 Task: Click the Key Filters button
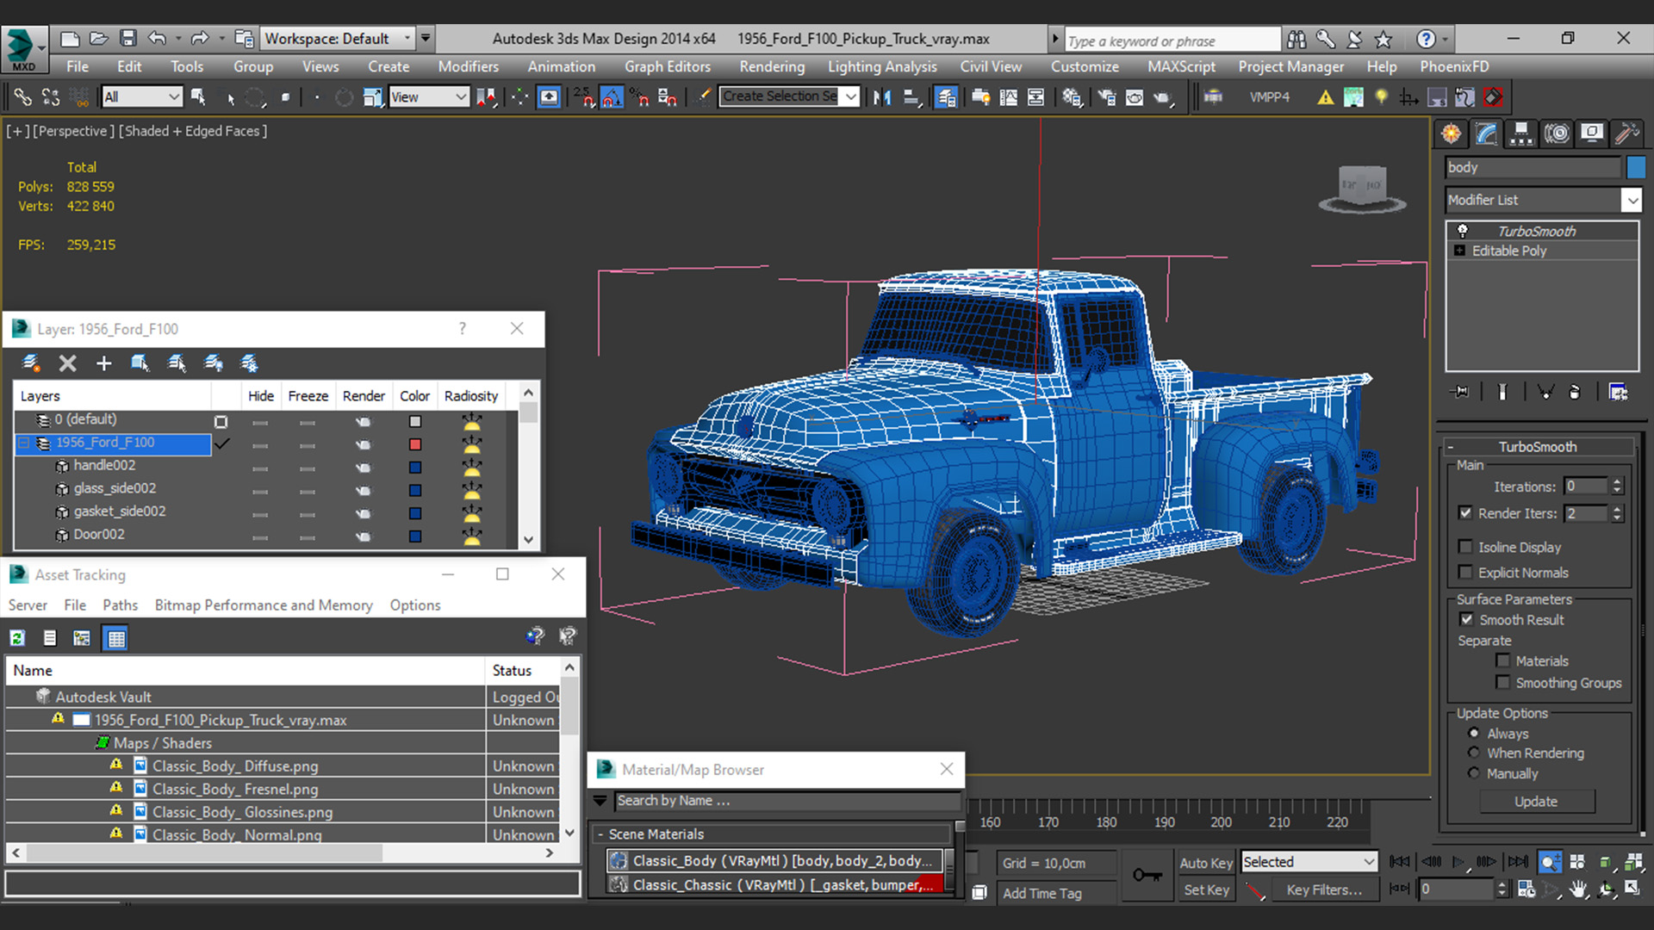(1325, 890)
